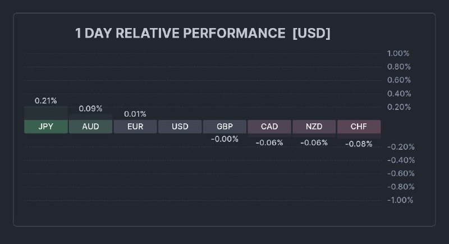
Task: Click the JPY currency bar
Action: (x=45, y=127)
